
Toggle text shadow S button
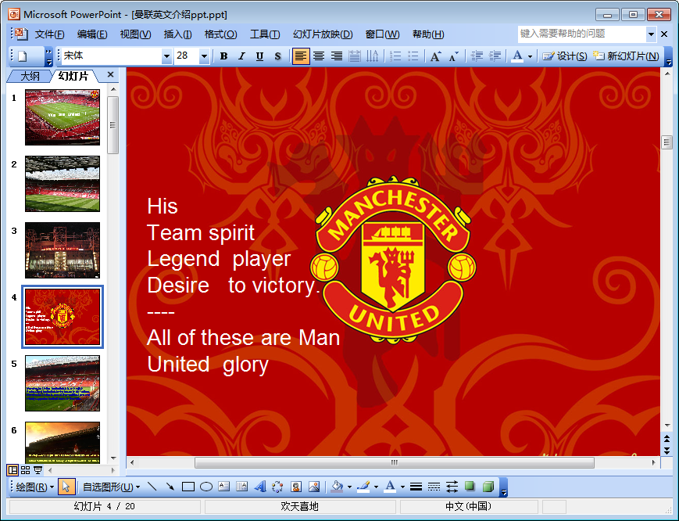pos(277,56)
